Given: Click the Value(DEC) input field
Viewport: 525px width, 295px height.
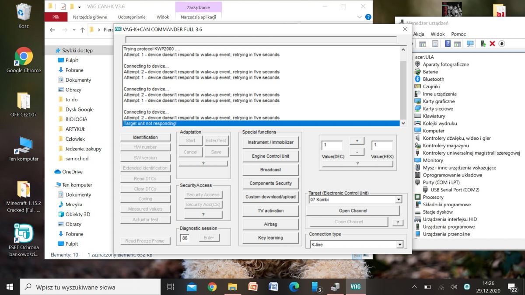Looking at the screenshot, I should [x=332, y=145].
